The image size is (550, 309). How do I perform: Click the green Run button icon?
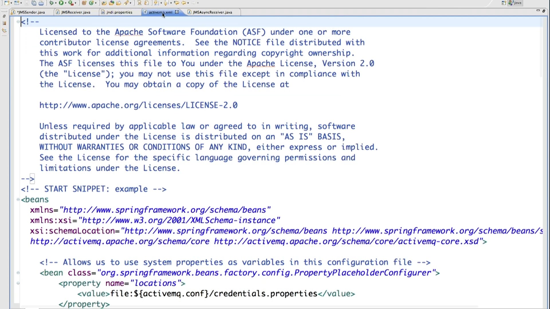pyautogui.click(x=61, y=3)
